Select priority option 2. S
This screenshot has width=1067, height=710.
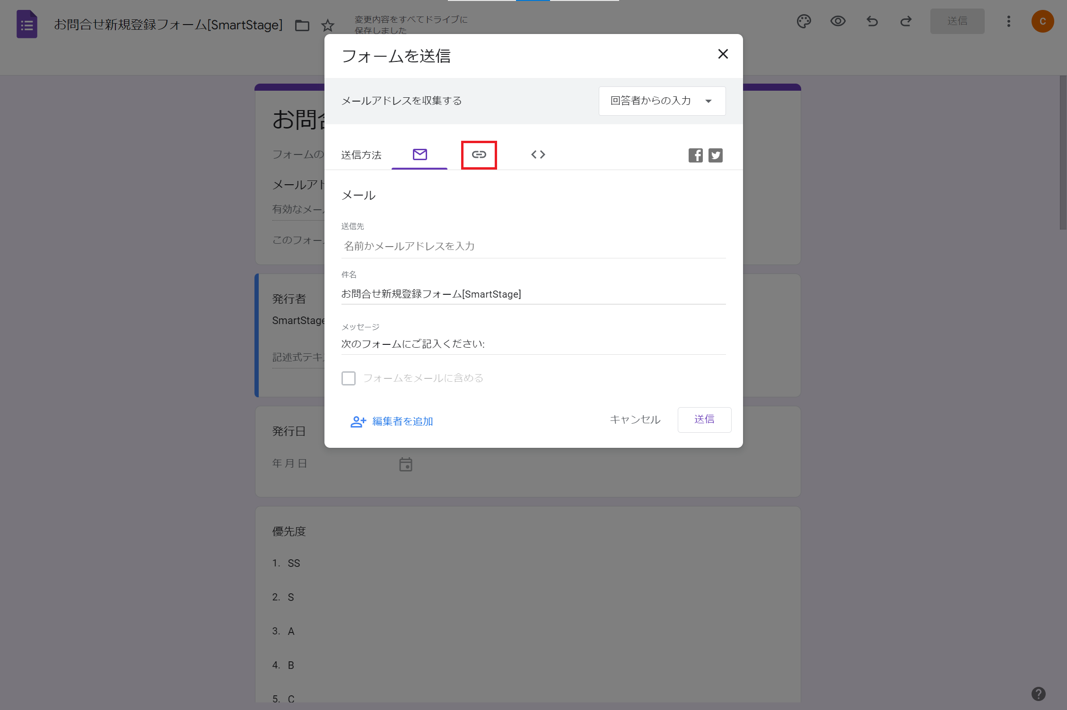(283, 597)
